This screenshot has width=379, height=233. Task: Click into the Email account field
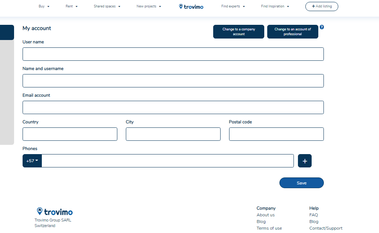pyautogui.click(x=173, y=107)
